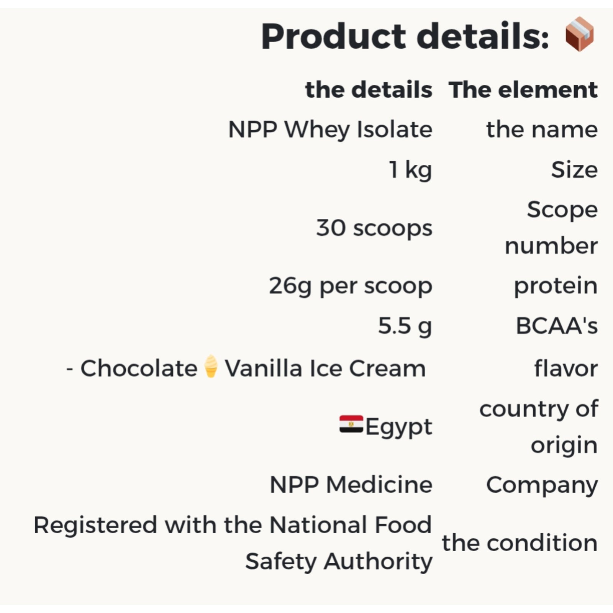The height and width of the screenshot is (613, 613).
Task: Click the 'NPP Whey Isolate' product name
Action: click(330, 129)
